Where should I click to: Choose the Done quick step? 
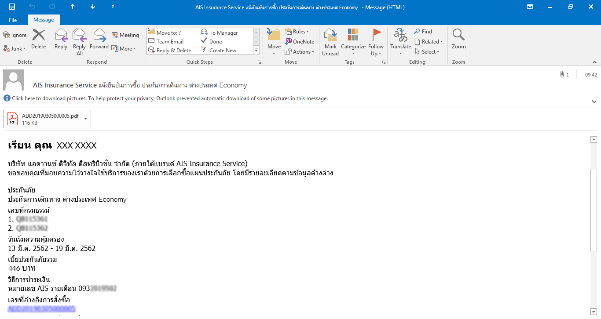(212, 41)
